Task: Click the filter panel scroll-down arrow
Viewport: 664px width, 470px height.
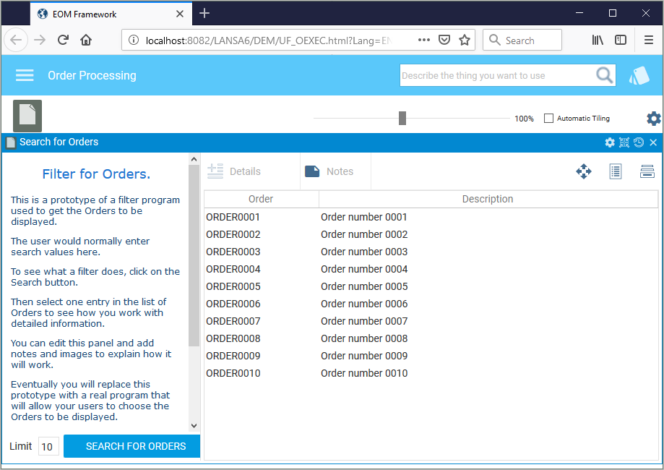Action: point(194,425)
